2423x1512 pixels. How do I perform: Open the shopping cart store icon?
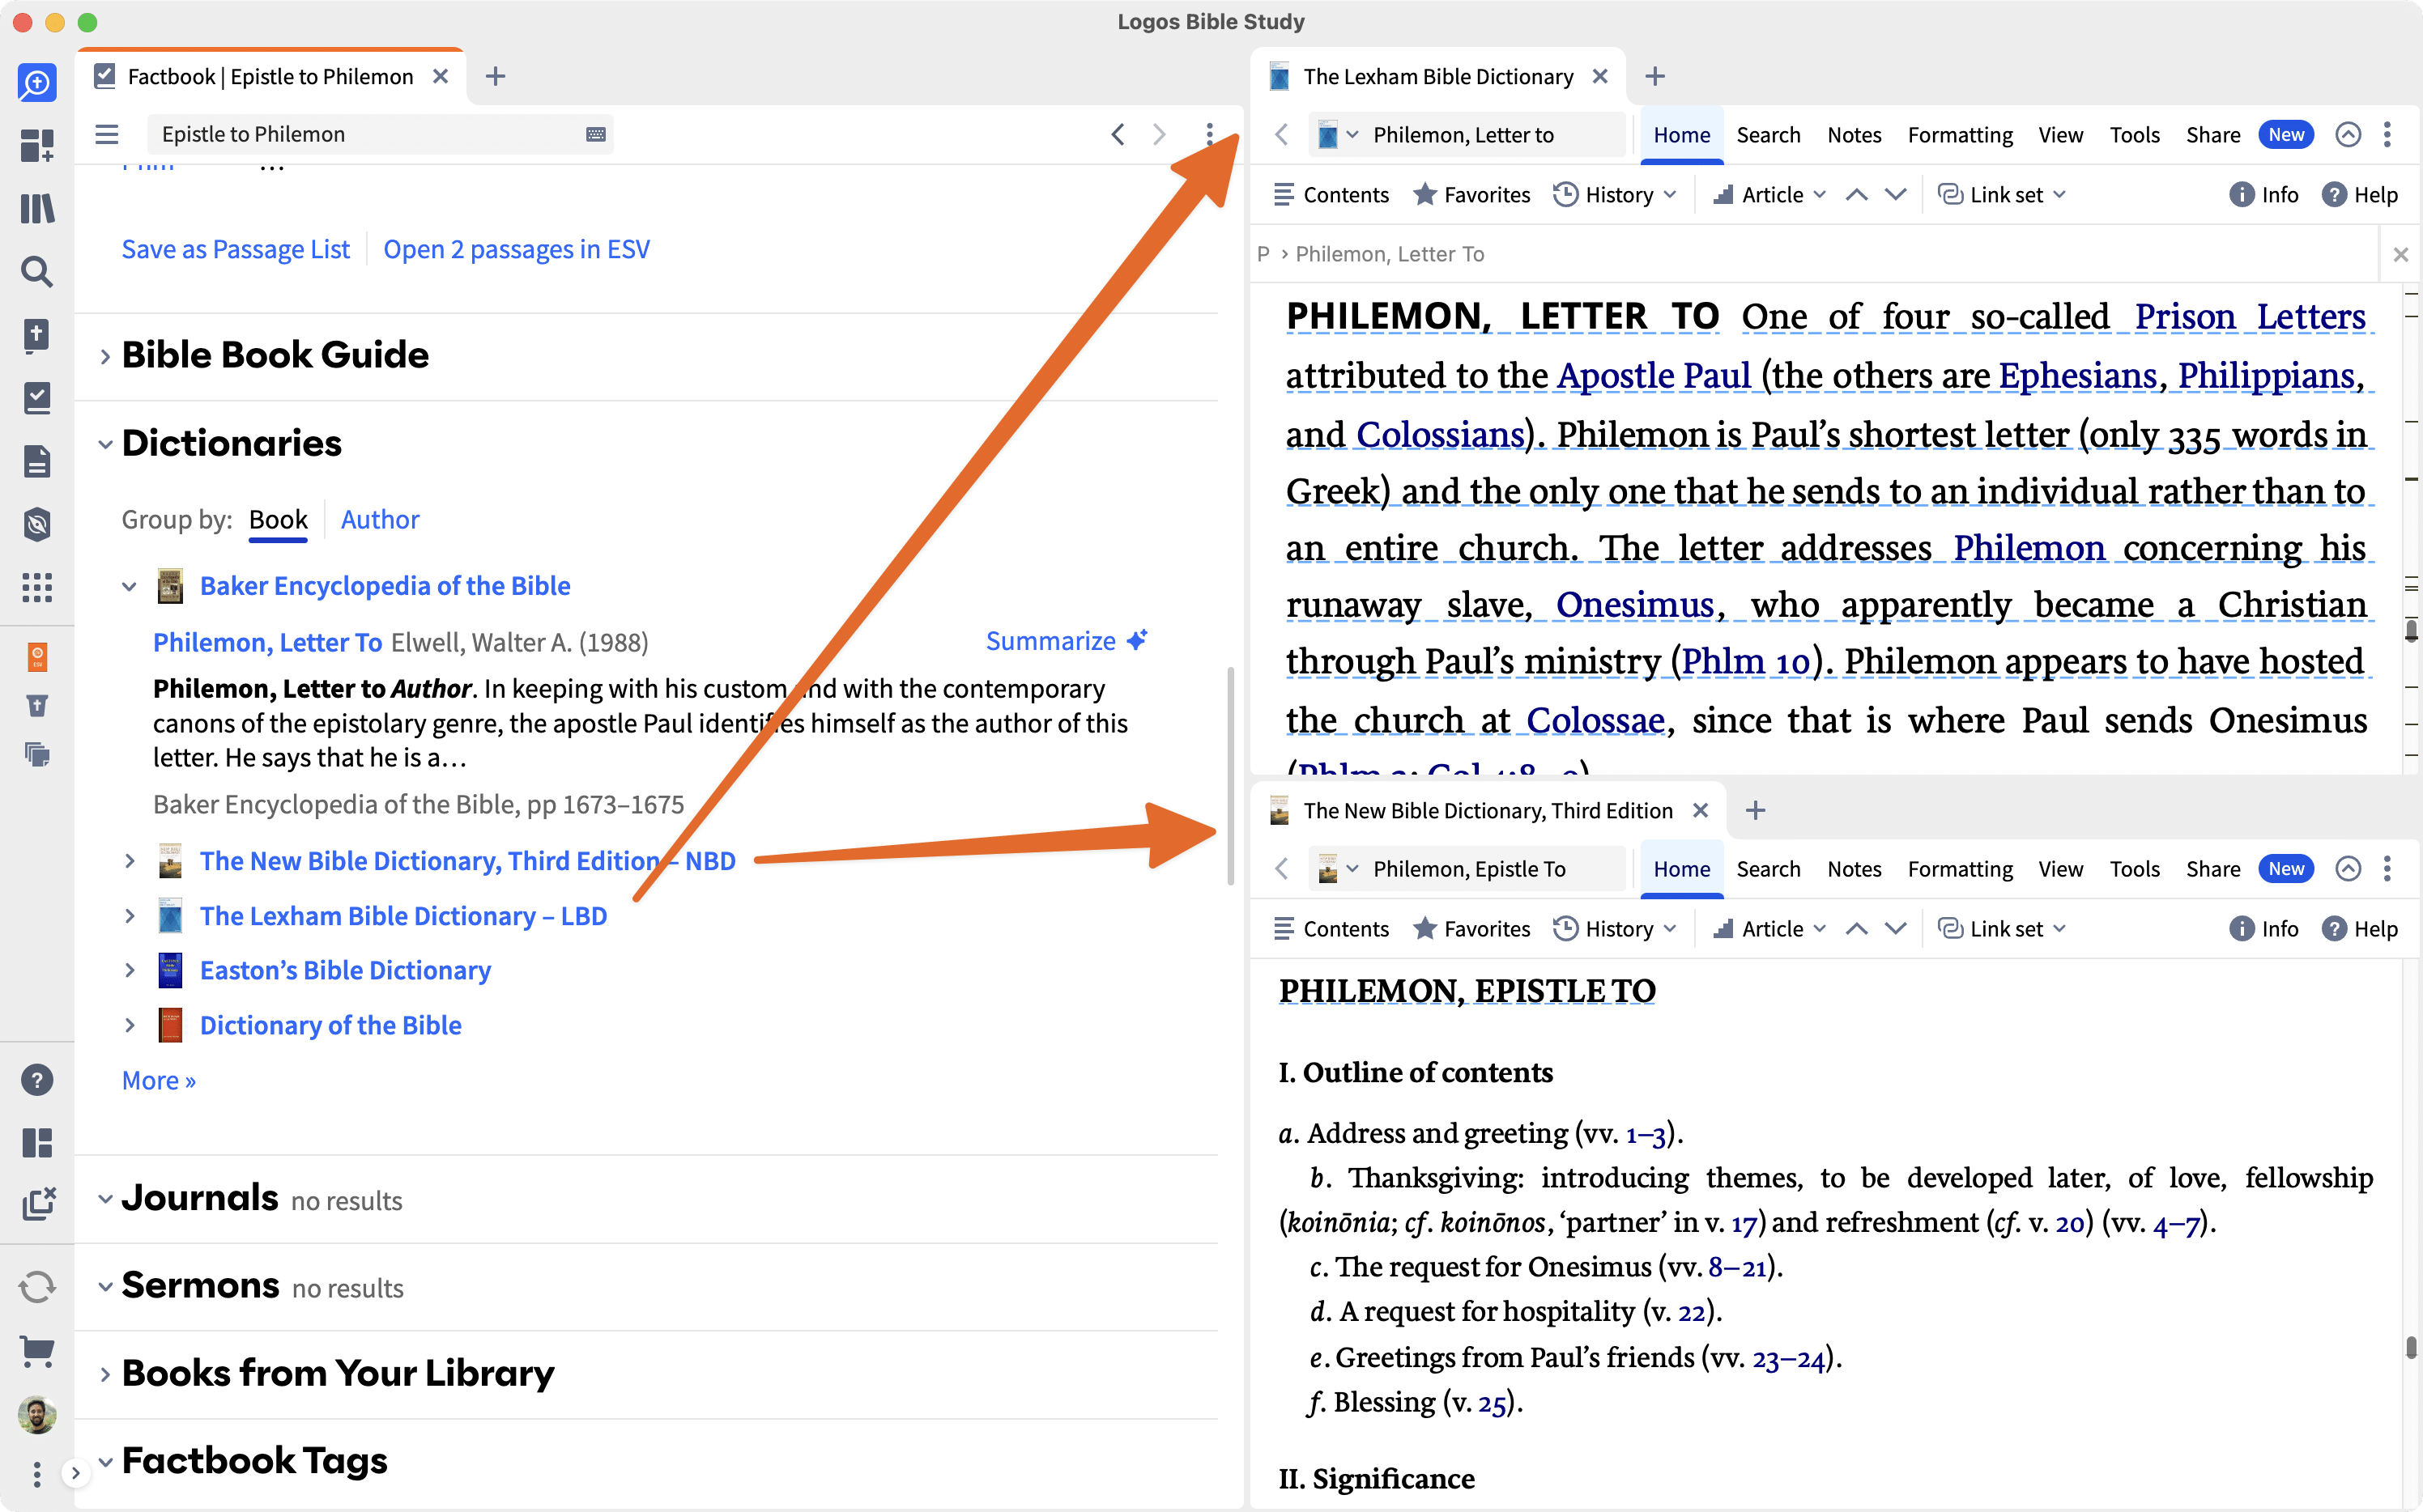pyautogui.click(x=37, y=1351)
